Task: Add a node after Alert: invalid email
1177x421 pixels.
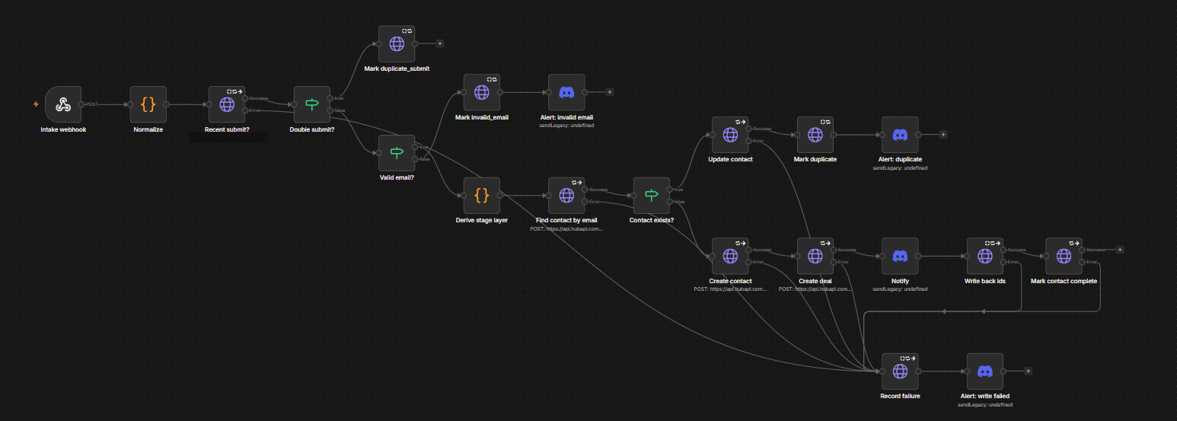Action: pos(609,92)
